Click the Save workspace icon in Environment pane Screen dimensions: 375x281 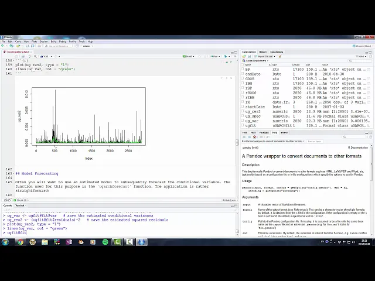(x=249, y=56)
